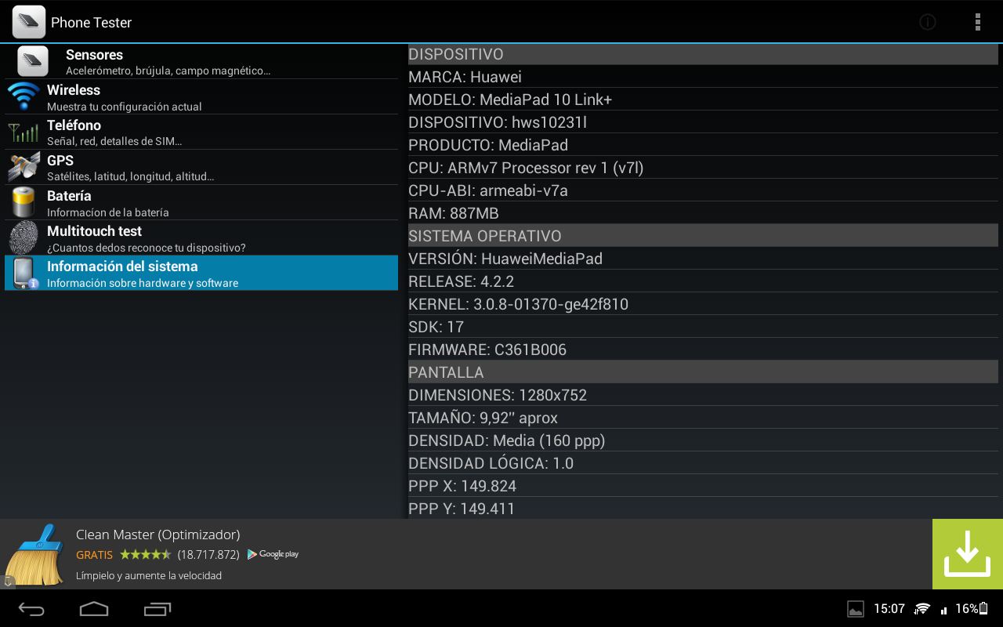The width and height of the screenshot is (1003, 627).
Task: Tap the picture notification icon in status bar
Action: coord(856,609)
